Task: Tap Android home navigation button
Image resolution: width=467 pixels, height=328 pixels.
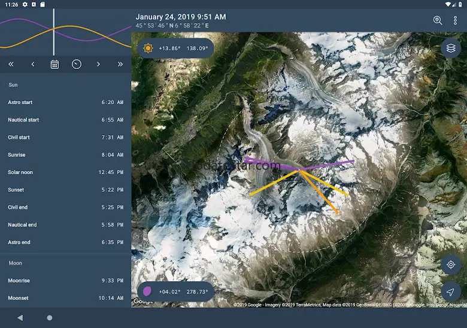Action: 50,318
